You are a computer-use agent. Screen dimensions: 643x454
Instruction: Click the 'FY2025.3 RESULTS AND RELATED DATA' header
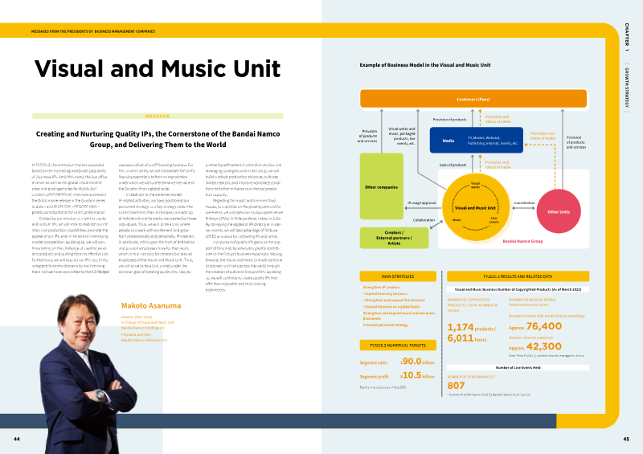click(x=518, y=276)
